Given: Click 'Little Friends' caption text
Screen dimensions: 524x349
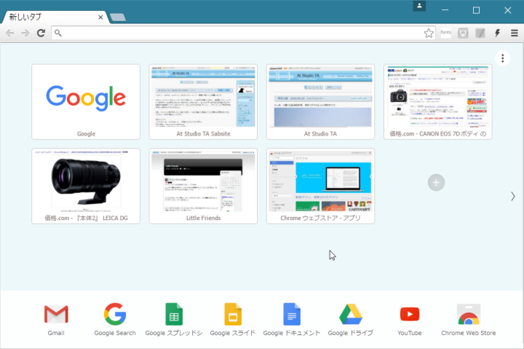Looking at the screenshot, I should pyautogui.click(x=203, y=218).
